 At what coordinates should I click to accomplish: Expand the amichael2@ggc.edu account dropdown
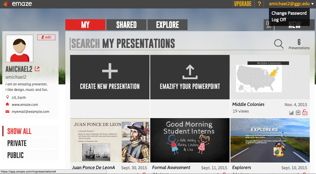291,4
